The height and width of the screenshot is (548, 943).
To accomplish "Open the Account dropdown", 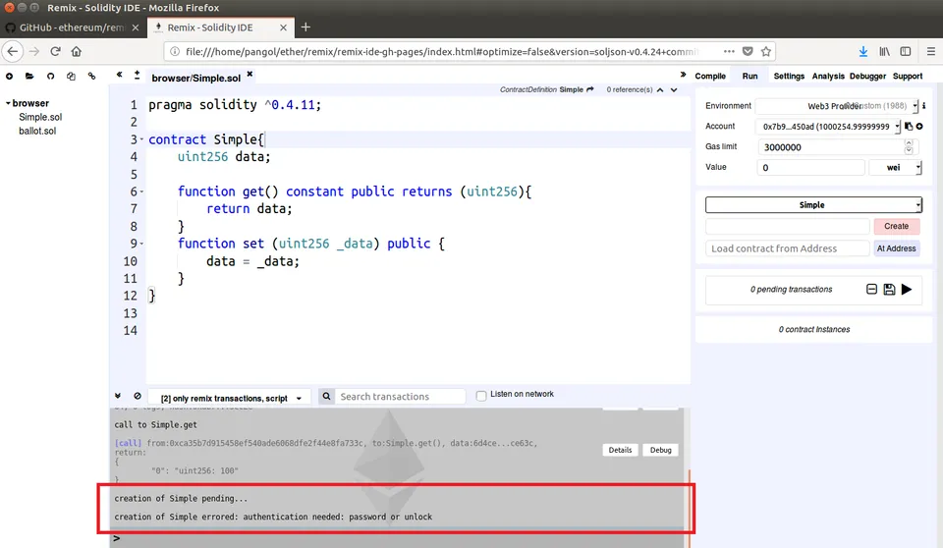I will (x=829, y=127).
